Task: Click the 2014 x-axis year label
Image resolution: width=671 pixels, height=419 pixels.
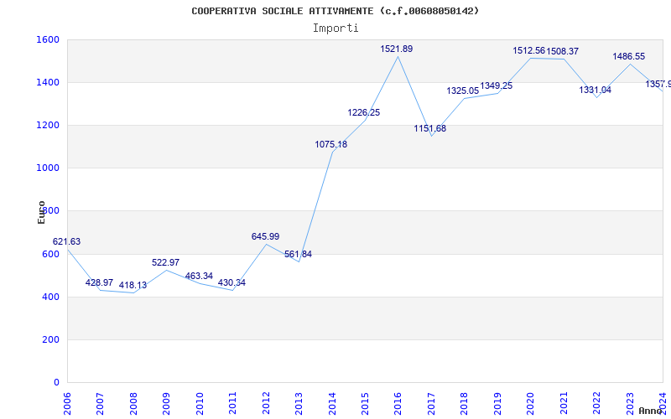Action: click(332, 404)
